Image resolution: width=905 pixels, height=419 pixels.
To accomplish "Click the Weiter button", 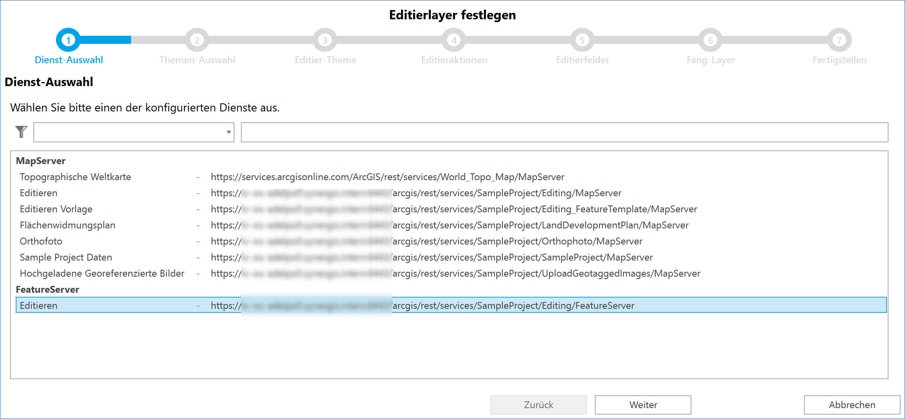I will coord(642,405).
